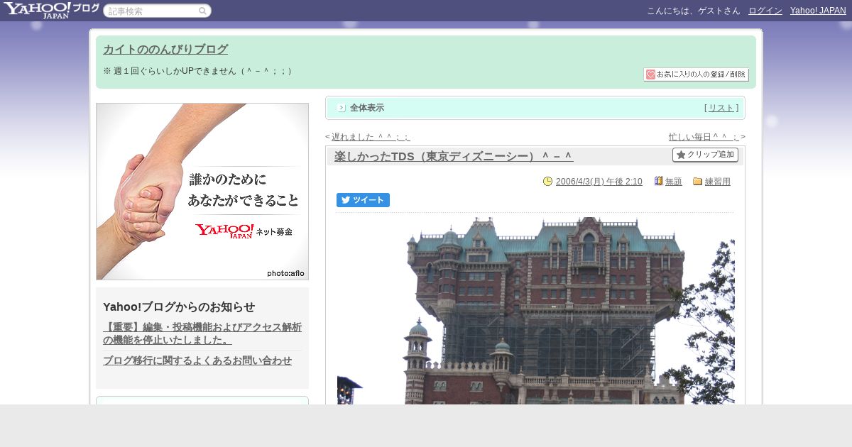Open the Yahoo! Japan Blog logo

[51, 10]
